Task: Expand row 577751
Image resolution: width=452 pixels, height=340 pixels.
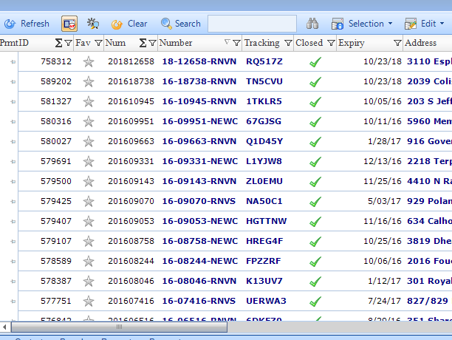Action: click(13, 302)
